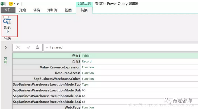Switch to the 添加列 ribbon tab

[52, 10]
